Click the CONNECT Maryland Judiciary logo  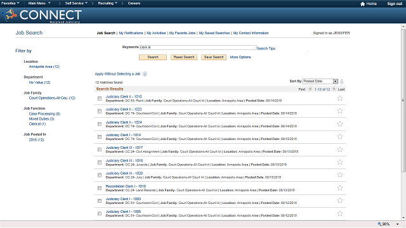(42, 15)
